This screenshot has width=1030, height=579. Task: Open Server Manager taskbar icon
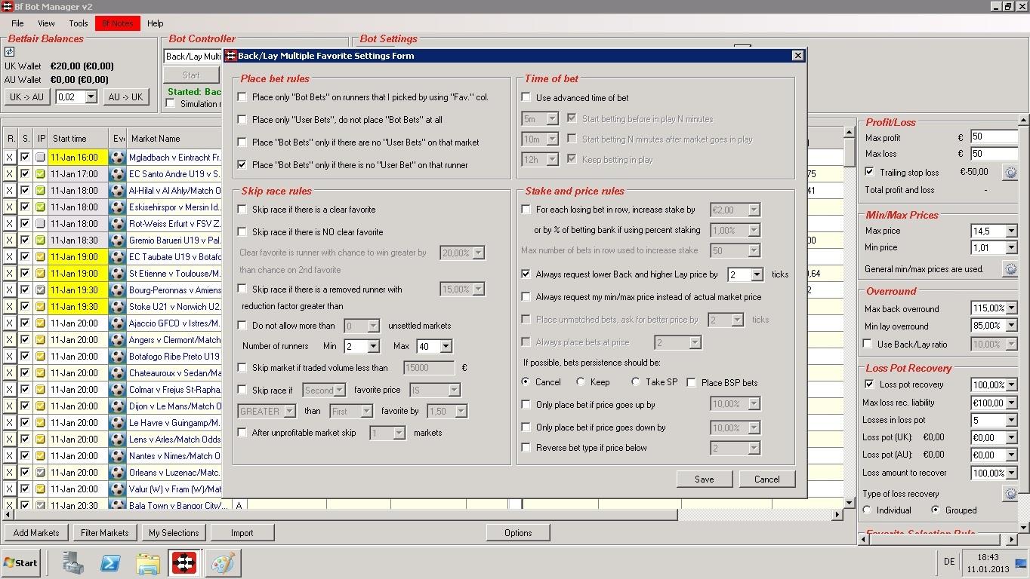coord(73,562)
